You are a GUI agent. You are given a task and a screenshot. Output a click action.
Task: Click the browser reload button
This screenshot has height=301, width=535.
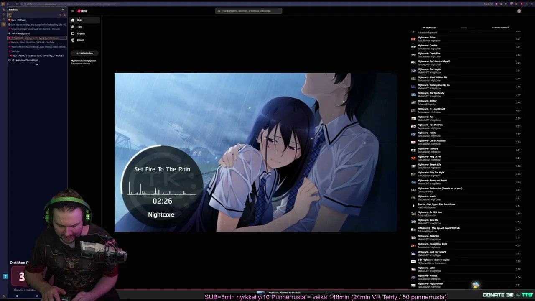[x=17, y=4]
